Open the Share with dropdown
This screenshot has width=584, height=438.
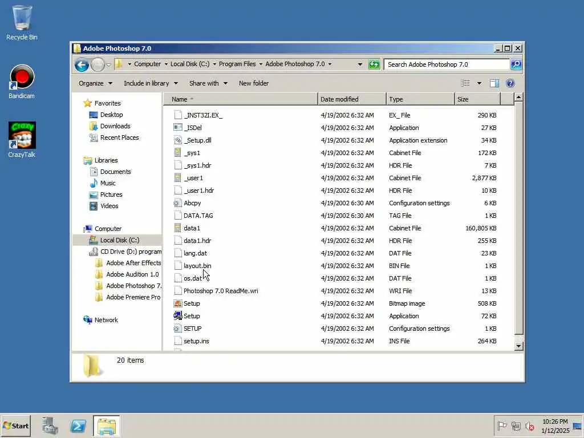click(x=208, y=83)
